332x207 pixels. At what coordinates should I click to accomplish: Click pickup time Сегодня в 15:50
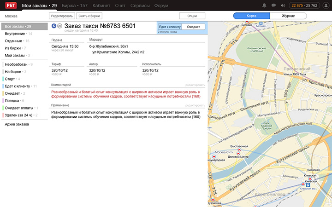point(65,46)
